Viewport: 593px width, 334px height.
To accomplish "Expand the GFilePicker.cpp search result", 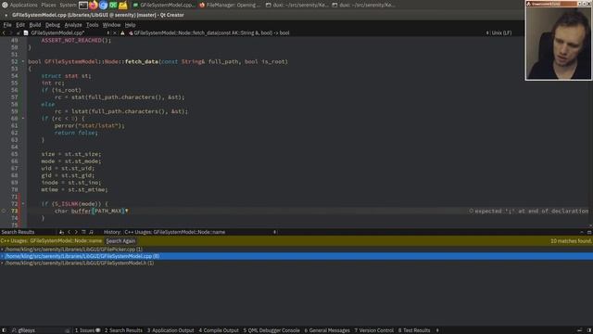I will (x=2, y=250).
